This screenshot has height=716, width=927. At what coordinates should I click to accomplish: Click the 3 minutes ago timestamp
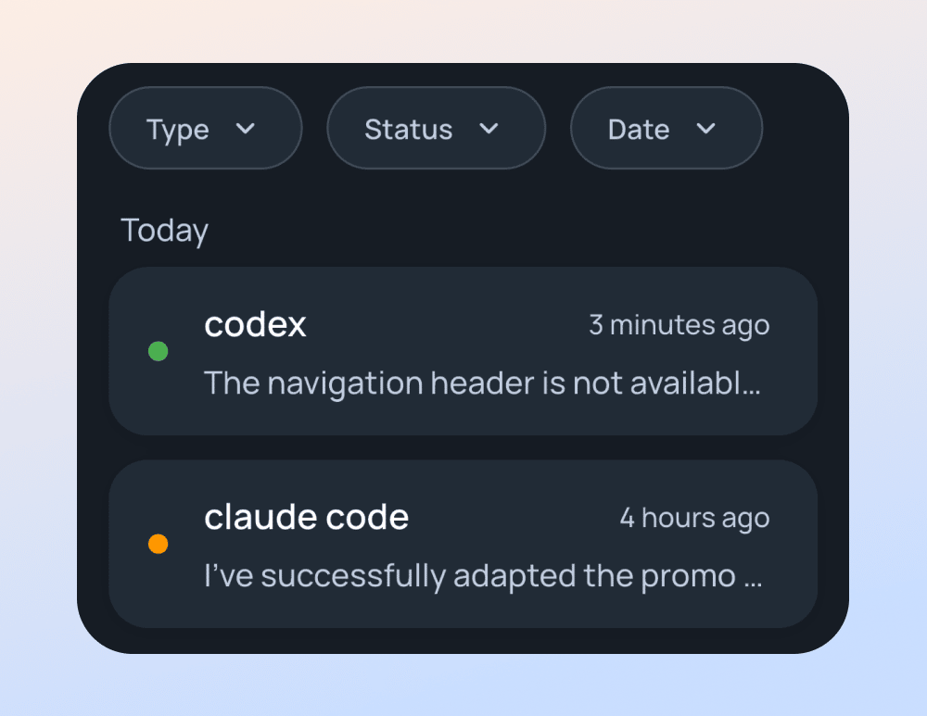(x=679, y=325)
